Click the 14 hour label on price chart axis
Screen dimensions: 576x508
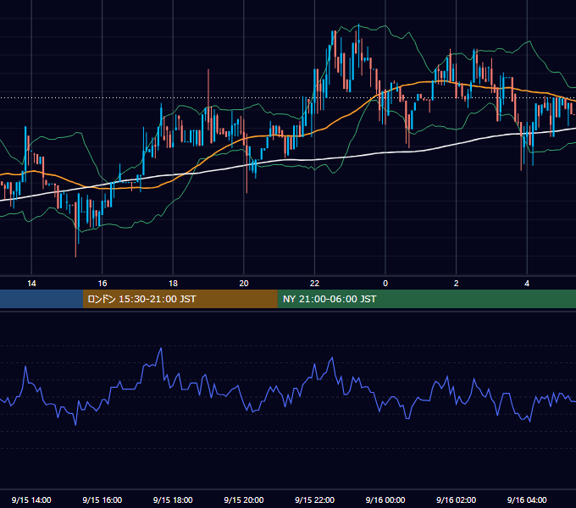(x=31, y=284)
